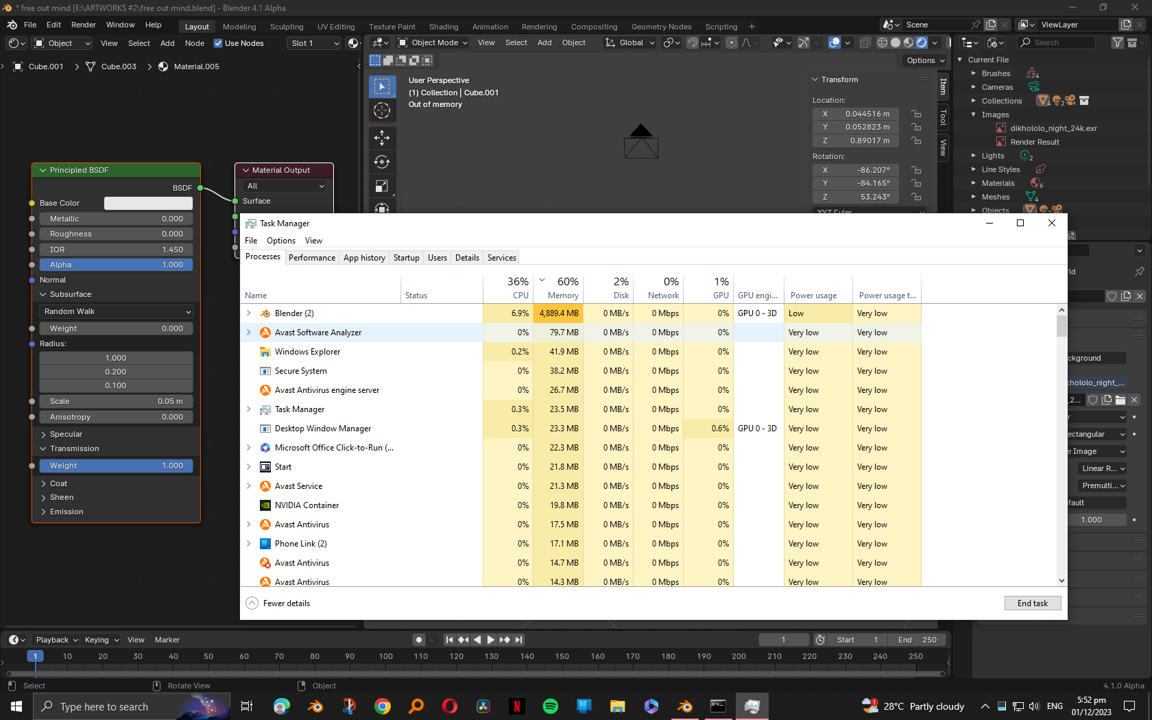Sort processes by the CPU column
Viewport: 1152px width, 720px height.
point(508,288)
